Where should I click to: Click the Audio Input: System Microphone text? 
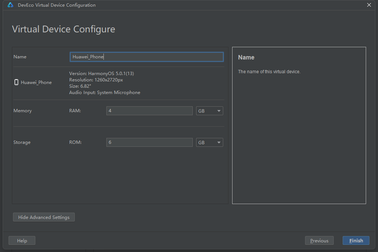tap(105, 93)
